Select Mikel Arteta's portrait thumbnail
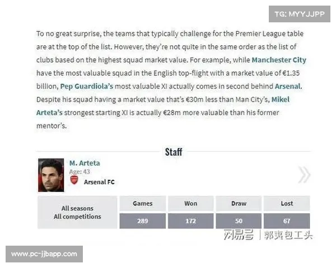Viewport: 336px width, 268px height. point(51,175)
